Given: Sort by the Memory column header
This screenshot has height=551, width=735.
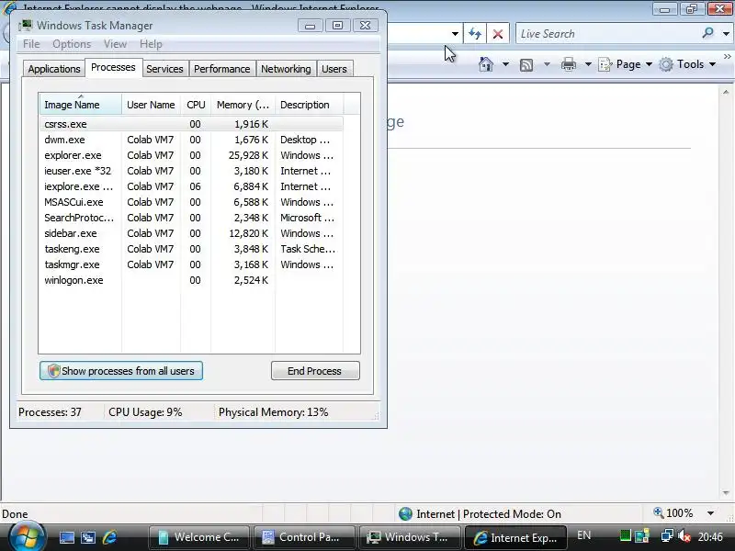Looking at the screenshot, I should pos(243,105).
